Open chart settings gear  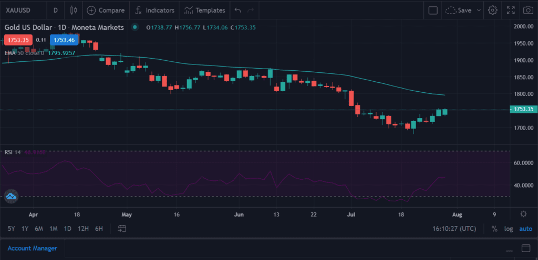[493, 10]
